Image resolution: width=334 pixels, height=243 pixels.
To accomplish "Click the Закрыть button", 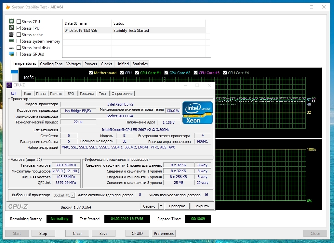I will pyautogui.click(x=202, y=206).
